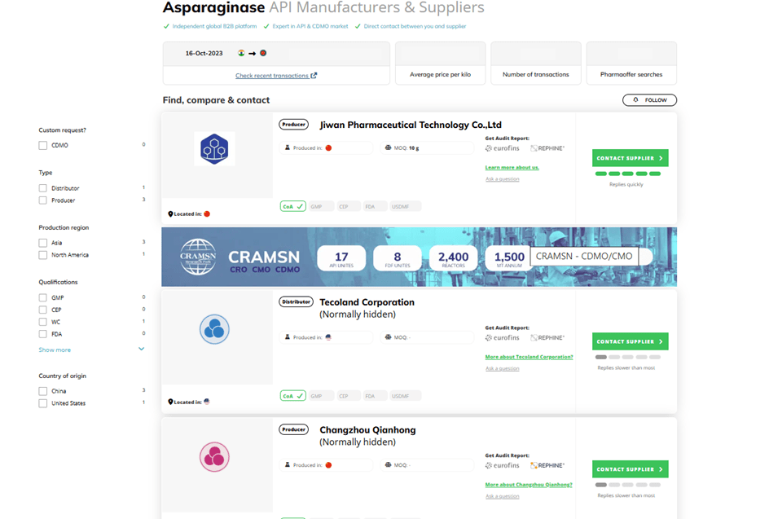
Task: Check the China country of origin box
Action: pos(42,391)
